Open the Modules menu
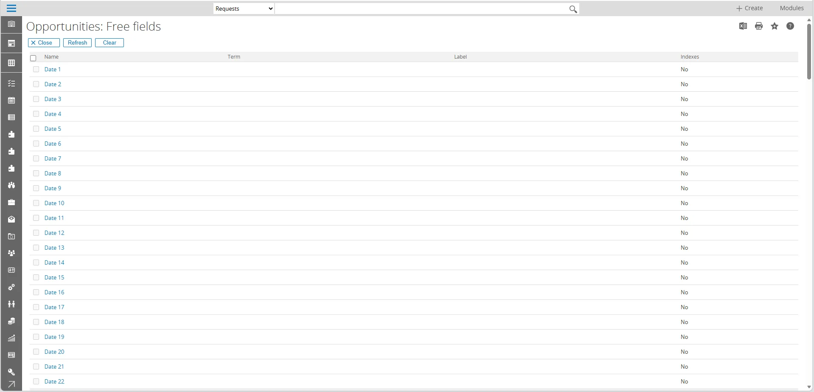The width and height of the screenshot is (814, 392). [x=792, y=8]
